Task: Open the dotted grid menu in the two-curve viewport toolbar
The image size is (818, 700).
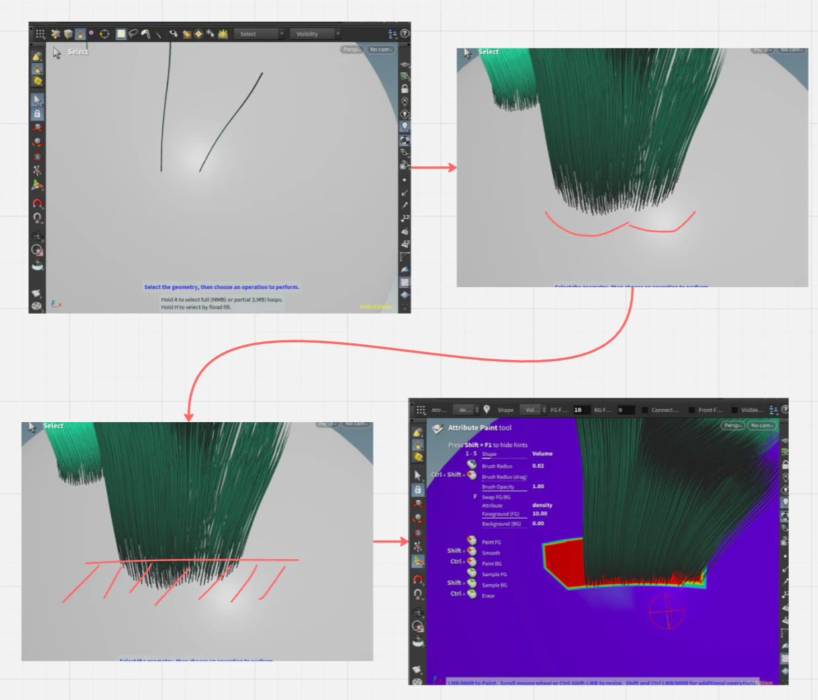Action: click(40, 34)
